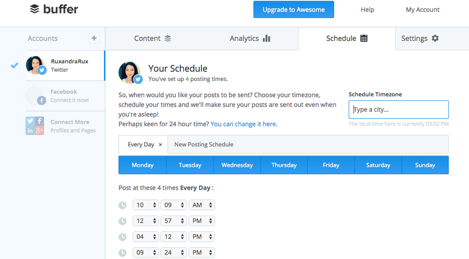The image size is (469, 259).
Task: Toggle Monday in the posting days
Action: pyautogui.click(x=143, y=165)
